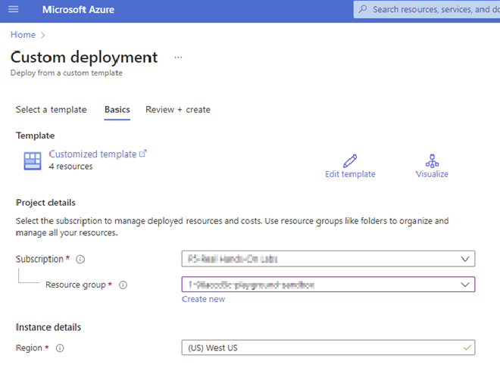Click the breadcrumb chevron after Home

click(43, 35)
